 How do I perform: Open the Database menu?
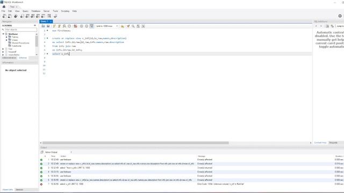pos(36,11)
